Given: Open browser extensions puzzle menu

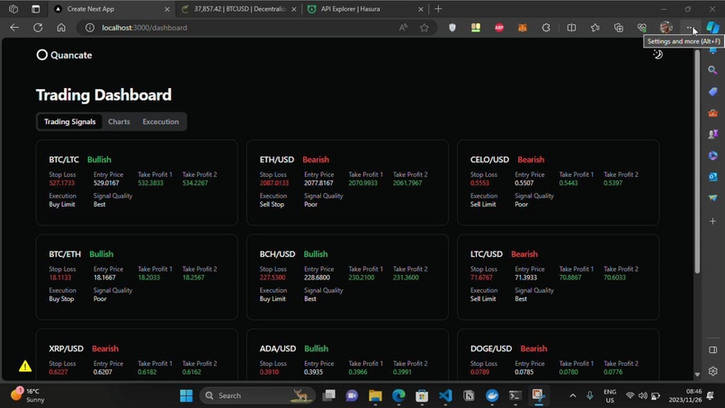Looking at the screenshot, I should coord(546,28).
